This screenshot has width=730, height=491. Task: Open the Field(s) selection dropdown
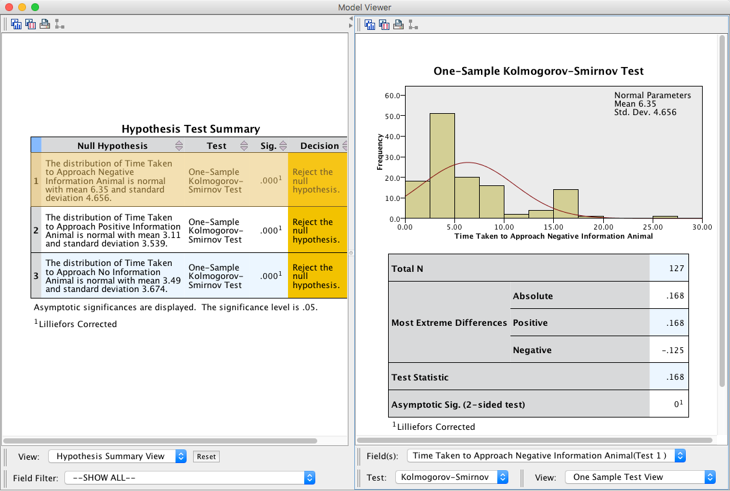coord(546,456)
